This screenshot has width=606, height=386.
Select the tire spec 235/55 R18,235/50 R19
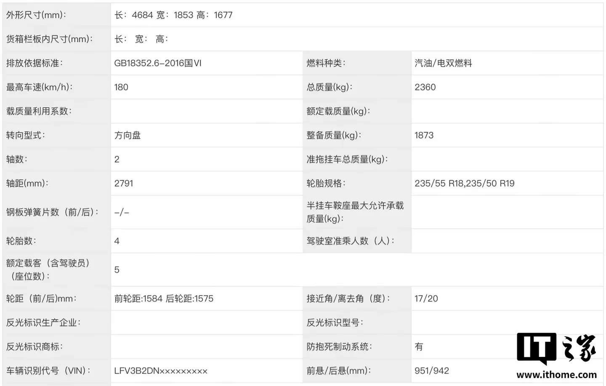click(x=464, y=183)
